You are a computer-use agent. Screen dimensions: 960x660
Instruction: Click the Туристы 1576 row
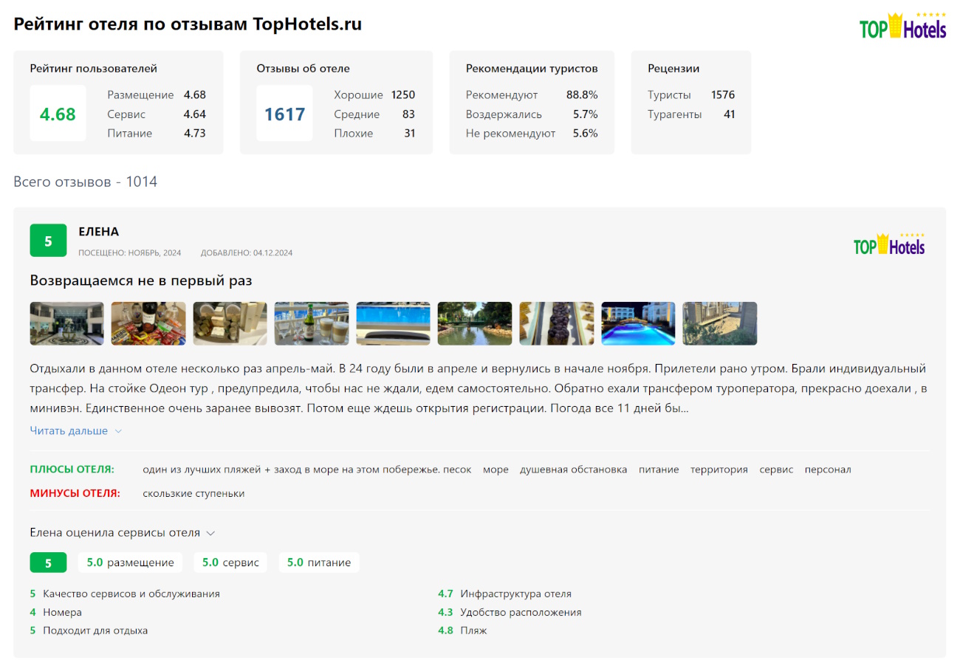point(691,95)
